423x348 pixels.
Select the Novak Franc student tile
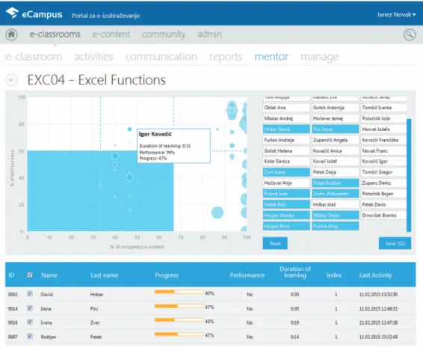[x=383, y=150]
